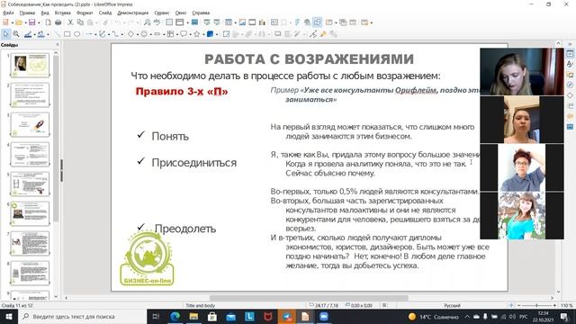
Task: Click the Find and Replace icon
Action: 148,22
